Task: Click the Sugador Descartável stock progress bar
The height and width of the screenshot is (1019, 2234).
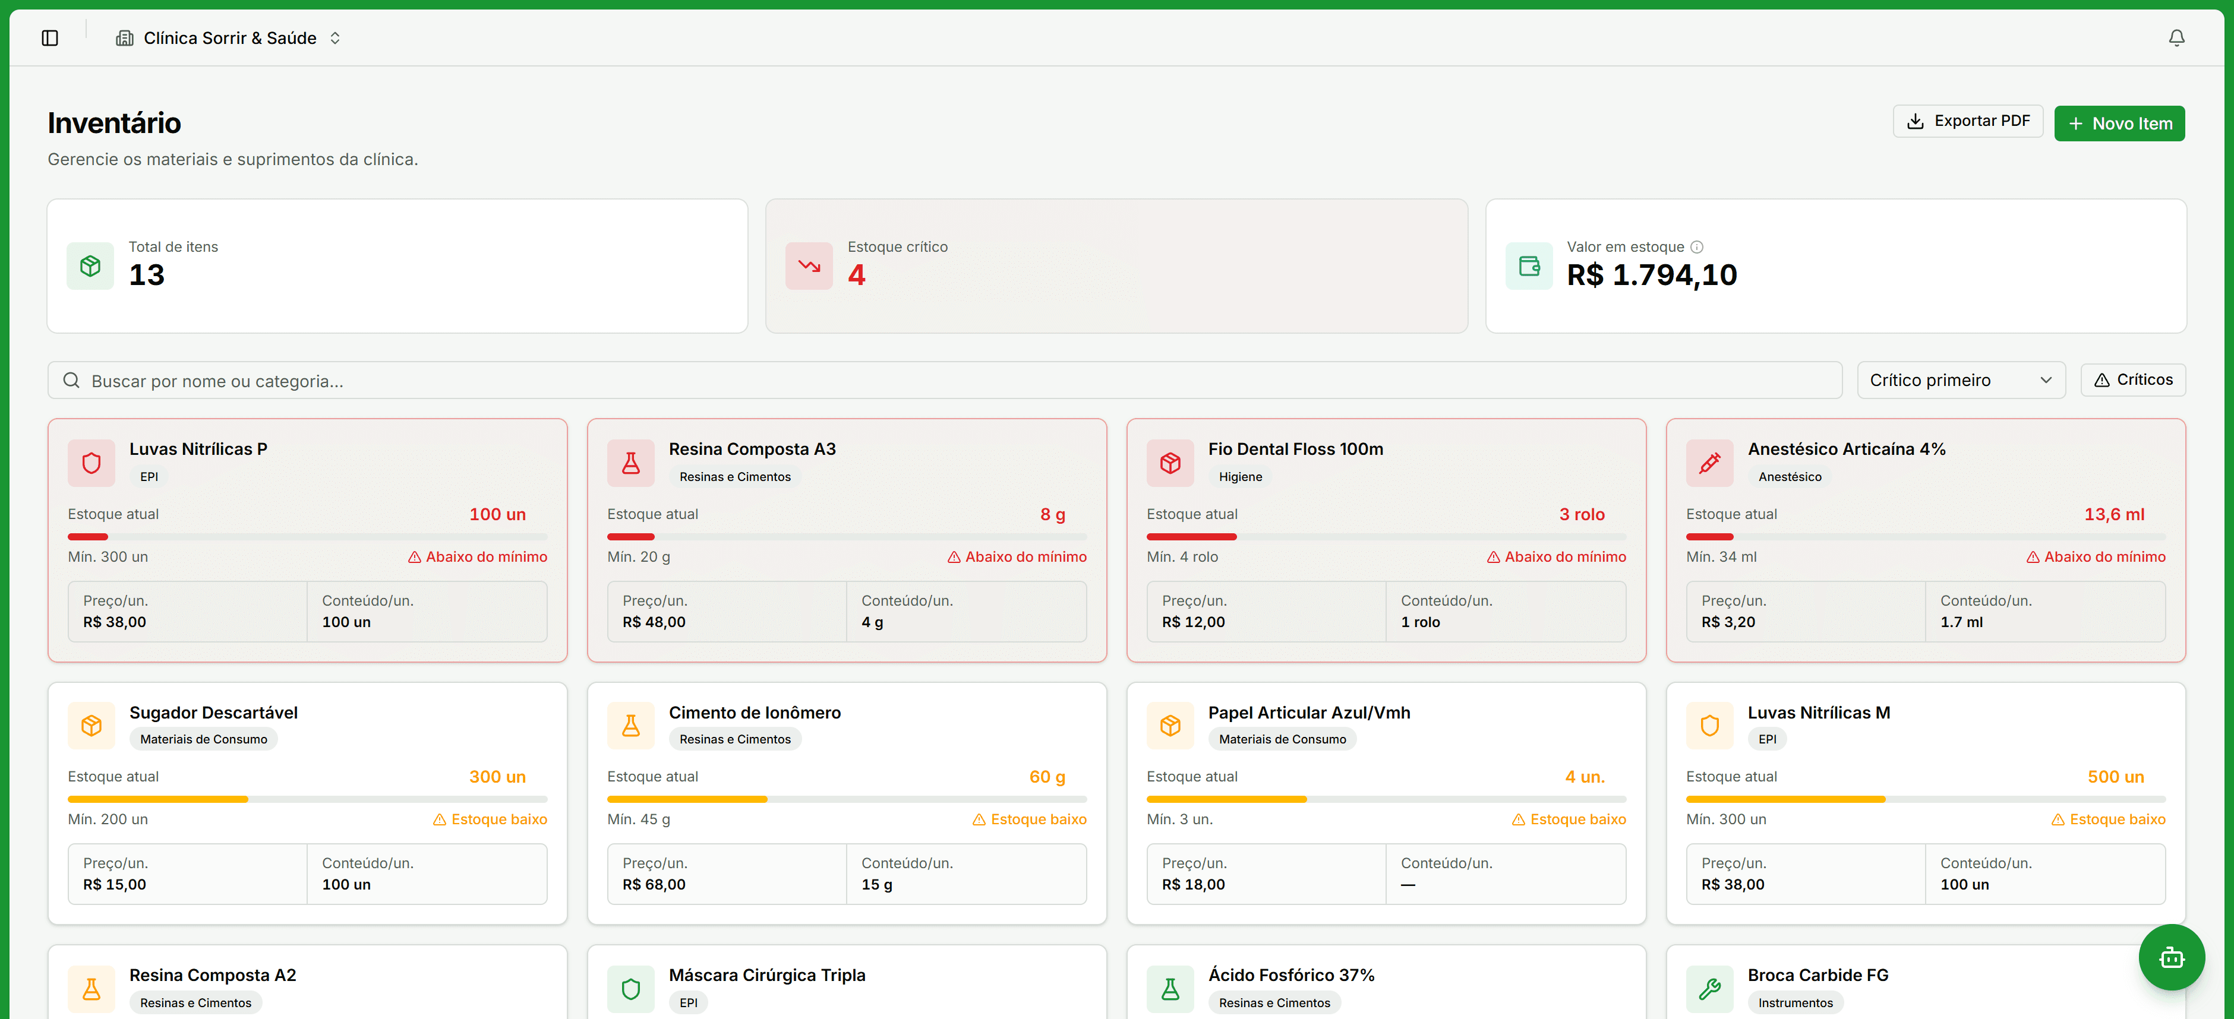Action: click(307, 799)
